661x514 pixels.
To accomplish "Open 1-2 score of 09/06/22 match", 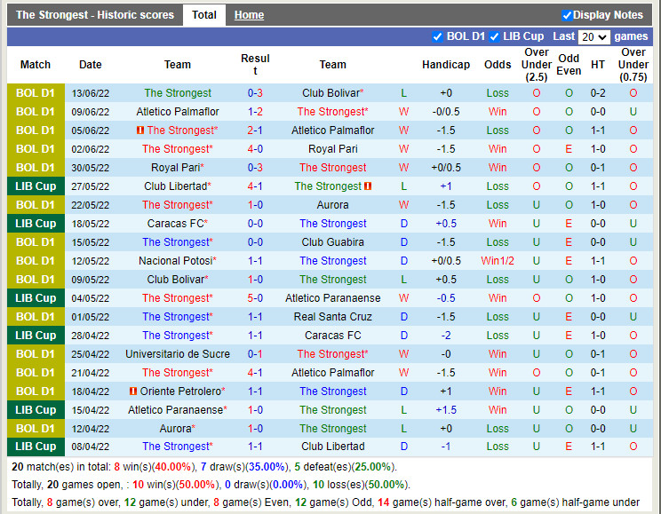I will click(255, 112).
